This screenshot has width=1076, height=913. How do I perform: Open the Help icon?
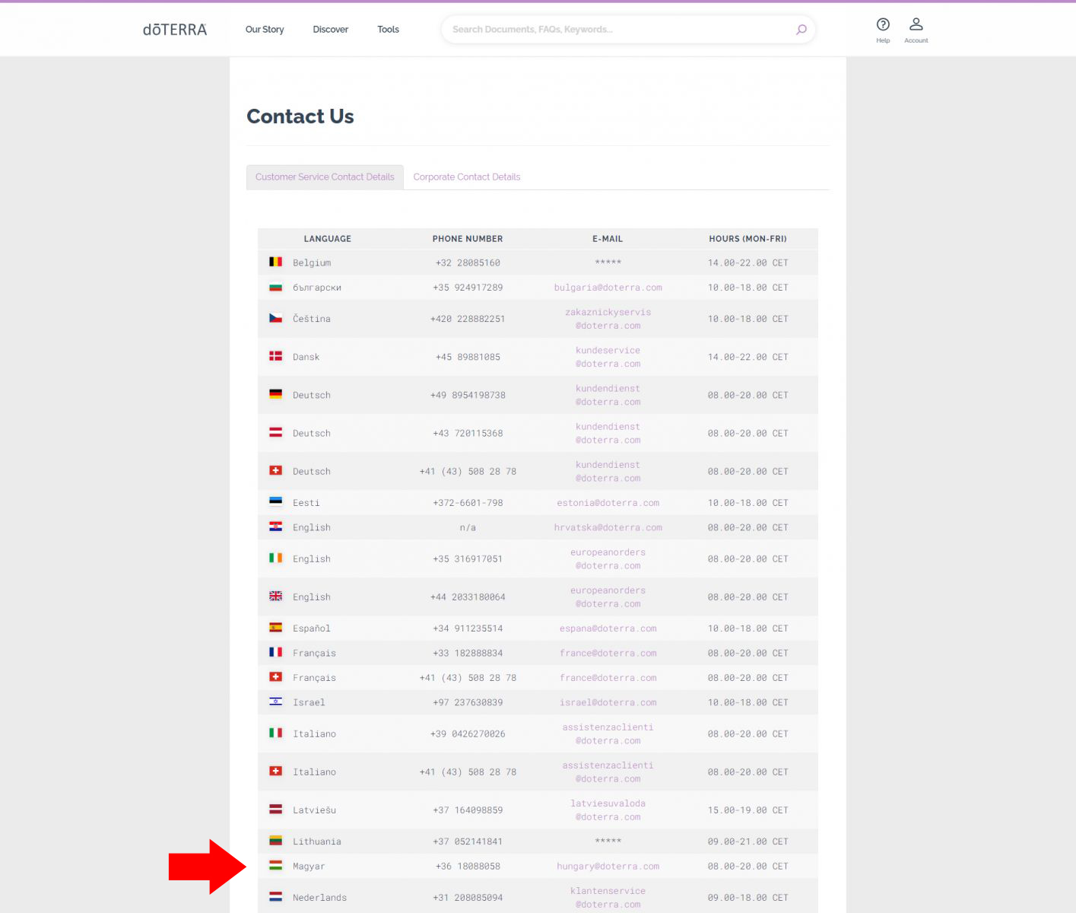pos(883,30)
